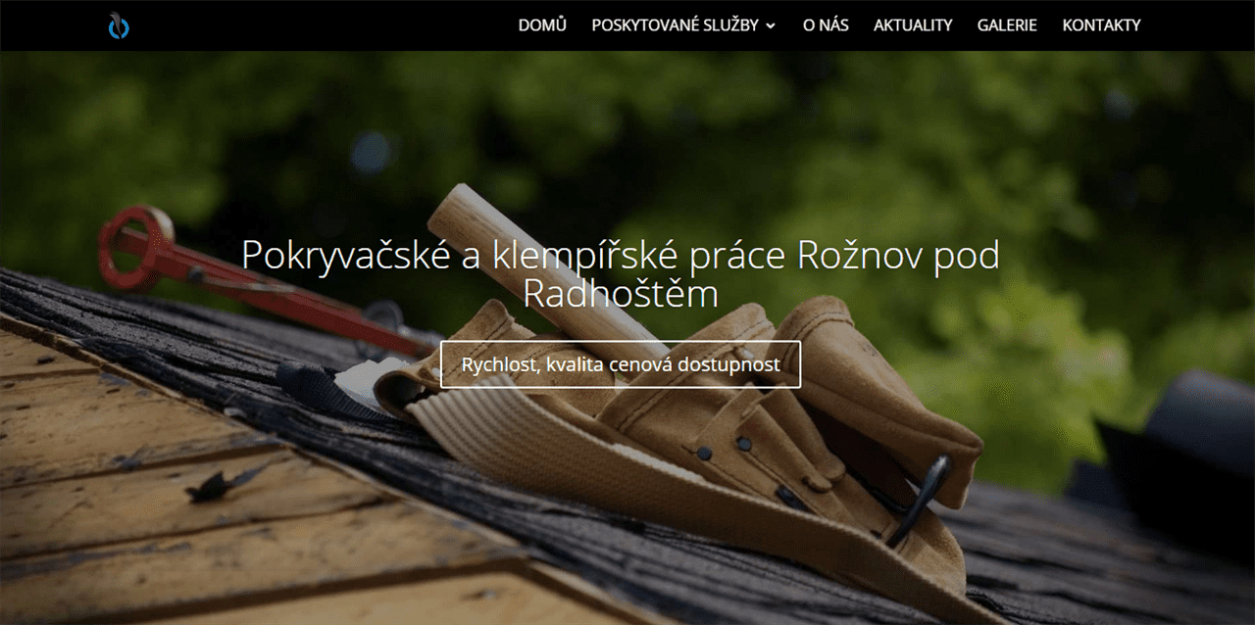This screenshot has width=1255, height=625.
Task: Click the Rychlost, kvalita cenová dostupnost button
Action: pos(621,364)
